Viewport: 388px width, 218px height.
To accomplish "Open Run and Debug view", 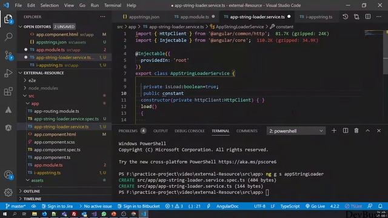I will pos(8,73).
